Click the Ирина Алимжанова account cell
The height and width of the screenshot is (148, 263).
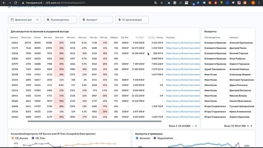[x=240, y=111]
